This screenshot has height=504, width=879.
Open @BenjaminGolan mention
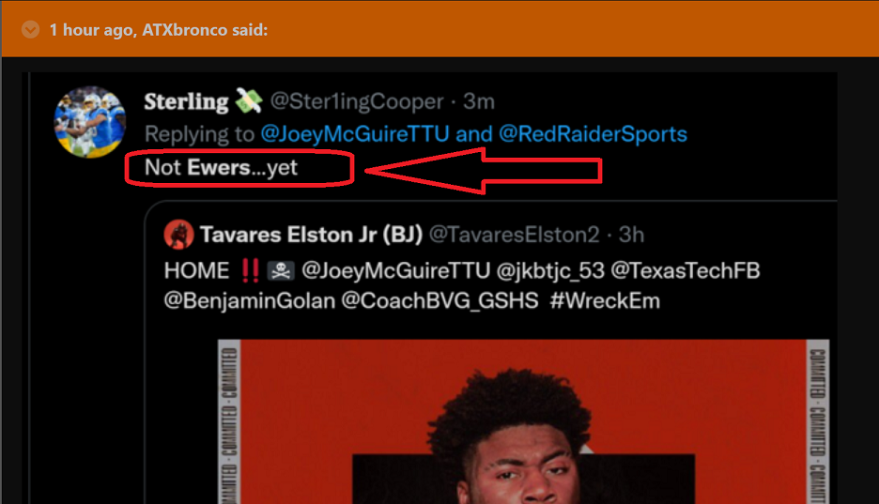click(250, 301)
